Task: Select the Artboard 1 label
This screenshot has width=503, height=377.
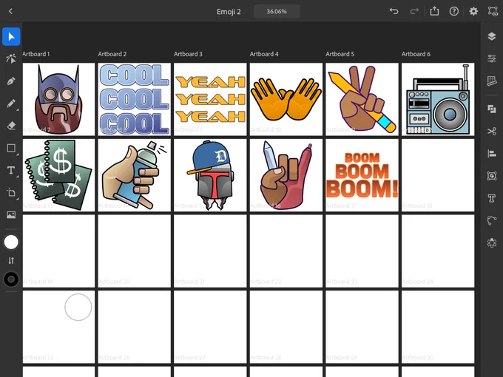Action: 36,54
